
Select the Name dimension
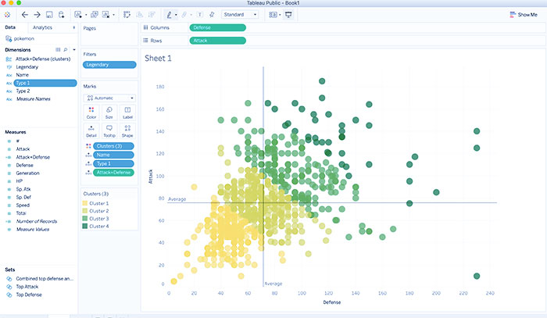(23, 75)
